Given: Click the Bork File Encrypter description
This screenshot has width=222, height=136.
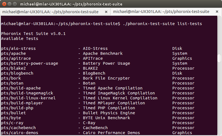Looking at the screenshot, I should tap(106, 78).
